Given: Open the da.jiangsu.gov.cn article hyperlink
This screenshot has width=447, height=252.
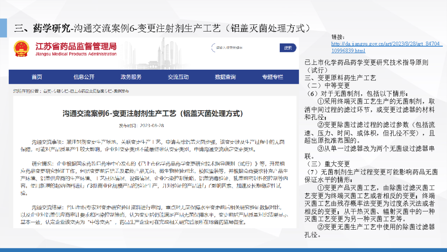Looking at the screenshot, I should [387, 47].
